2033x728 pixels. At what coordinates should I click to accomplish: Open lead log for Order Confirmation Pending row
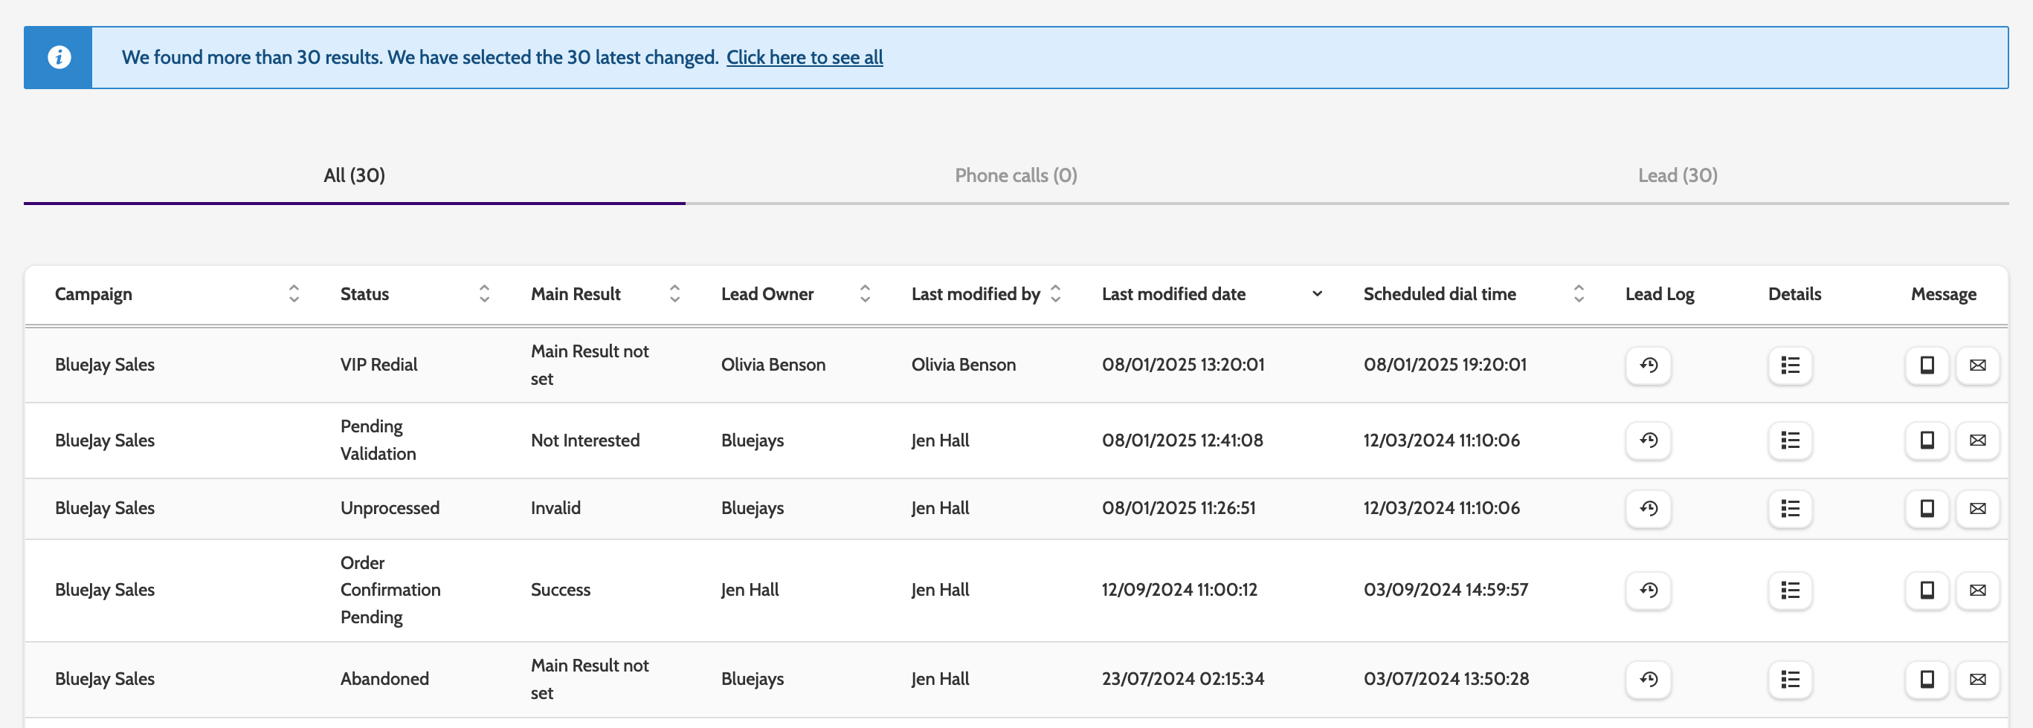click(1648, 590)
